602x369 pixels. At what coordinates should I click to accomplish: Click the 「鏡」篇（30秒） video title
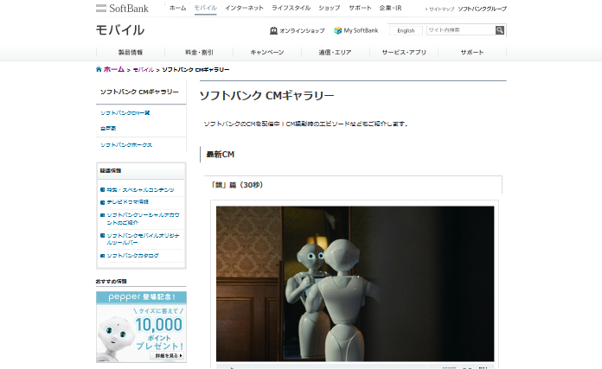[x=237, y=185]
